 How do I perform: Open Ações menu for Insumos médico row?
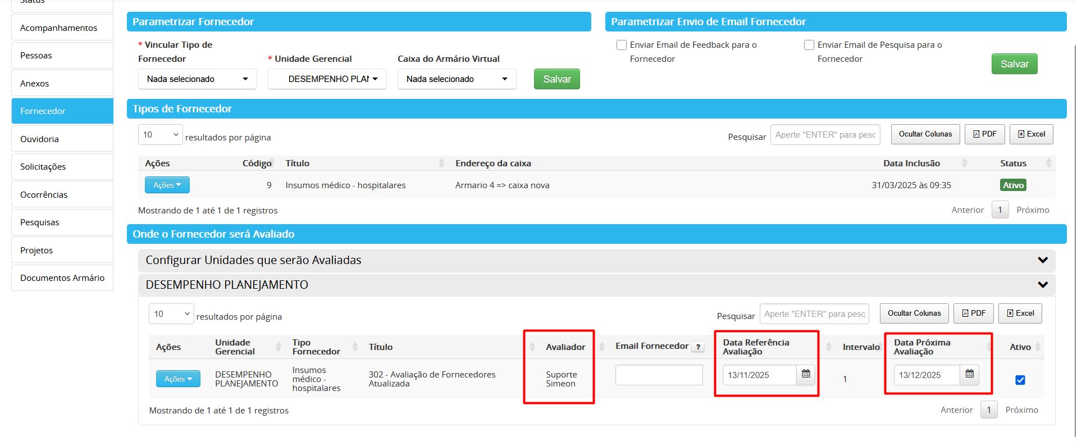(167, 185)
